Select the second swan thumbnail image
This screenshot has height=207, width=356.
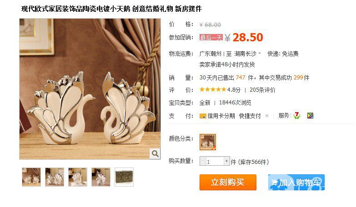(x=55, y=177)
